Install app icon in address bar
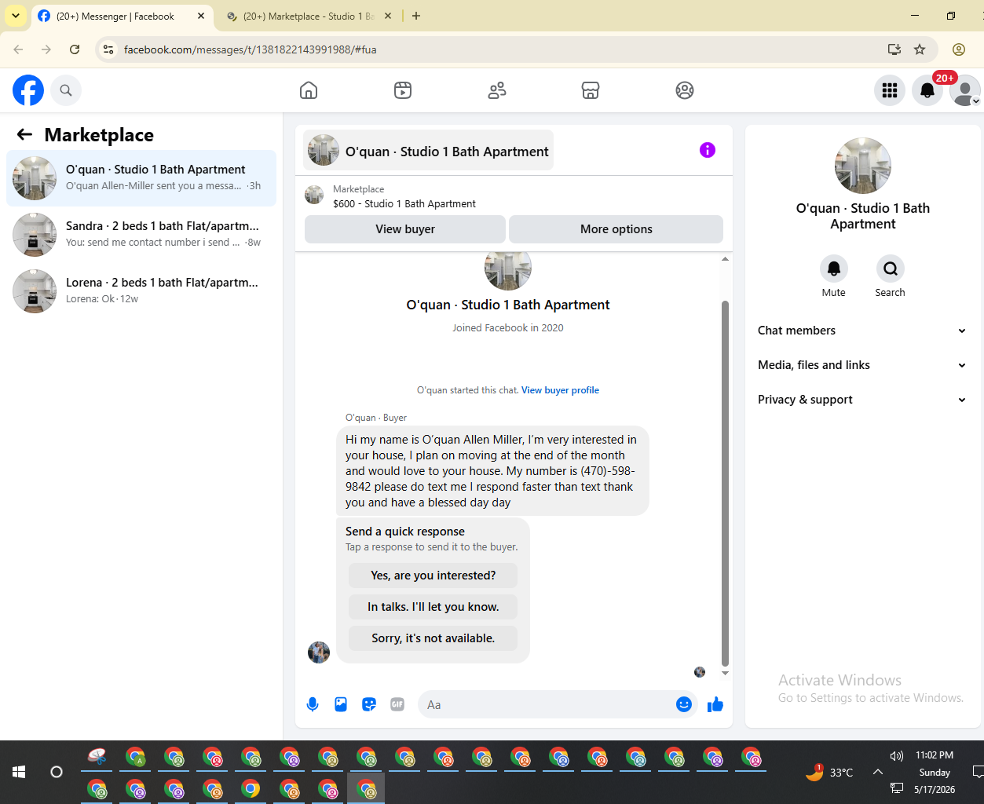 pos(894,49)
